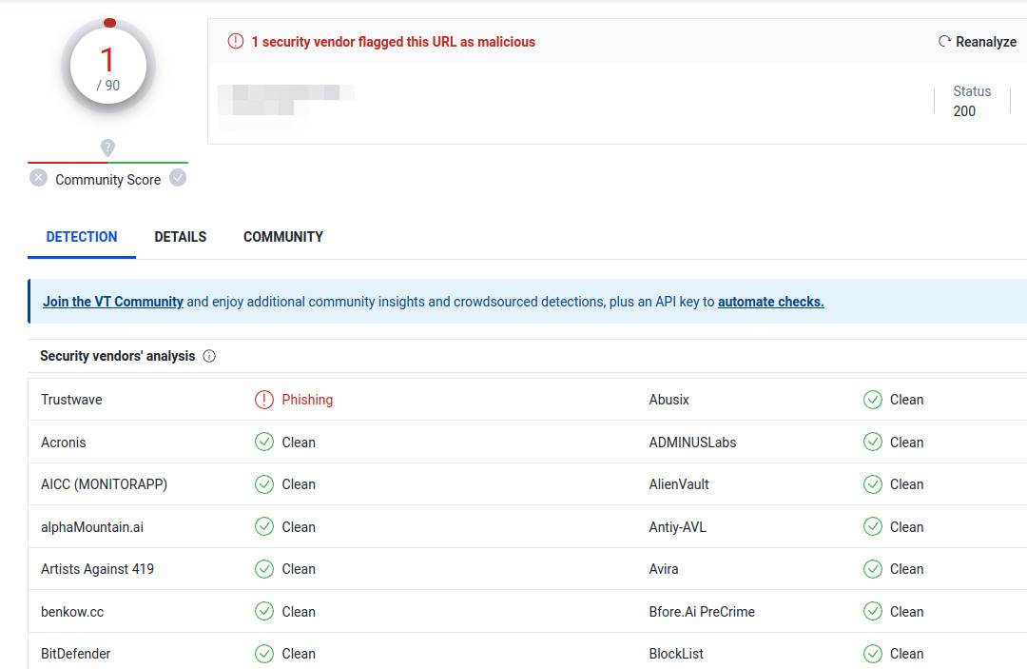Click the Reanalyze refresh icon
This screenshot has width=1027, height=669.
point(943,41)
